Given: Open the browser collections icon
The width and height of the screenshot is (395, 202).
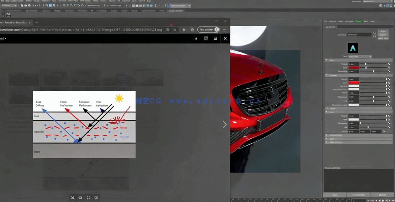Looking at the screenshot, I should click(x=193, y=30).
